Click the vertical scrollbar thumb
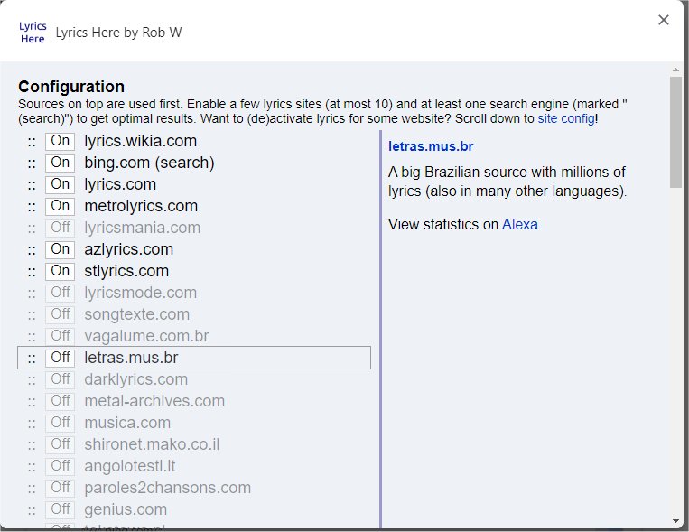 pos(675,131)
